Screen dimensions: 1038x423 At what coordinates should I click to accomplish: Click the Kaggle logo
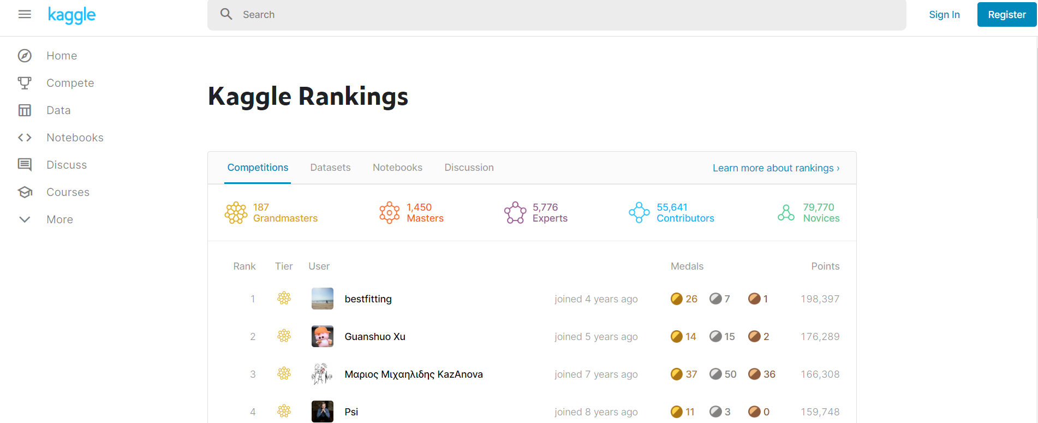click(x=71, y=15)
